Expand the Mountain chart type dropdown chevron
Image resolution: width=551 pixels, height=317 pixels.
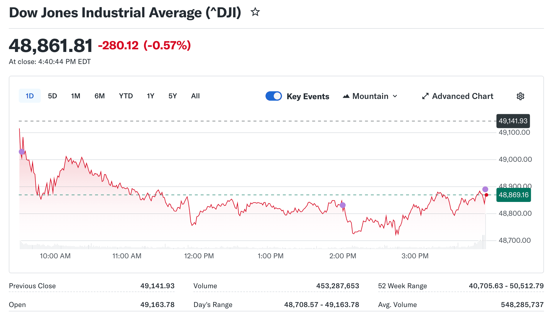pyautogui.click(x=395, y=96)
